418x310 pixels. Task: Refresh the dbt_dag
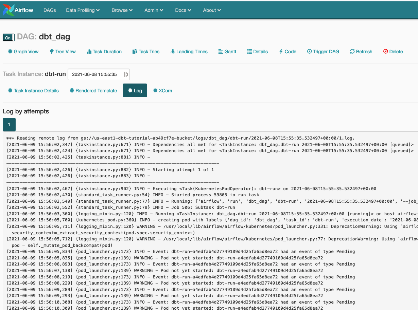click(x=361, y=52)
